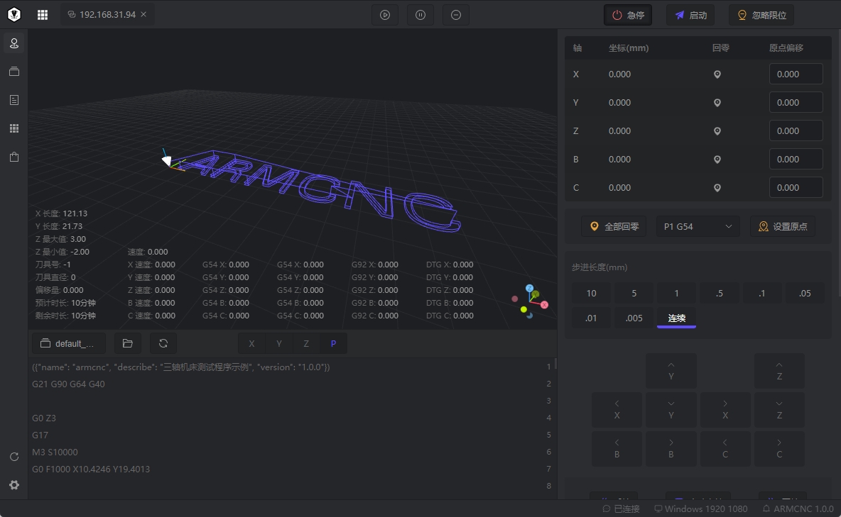Select step length .05
Screen dimensions: 841x517
pyautogui.click(x=805, y=293)
